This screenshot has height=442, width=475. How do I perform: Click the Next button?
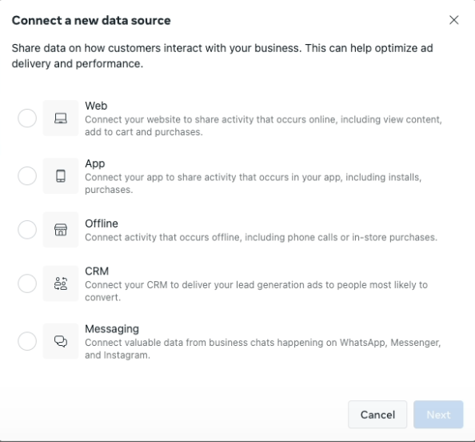(x=438, y=415)
